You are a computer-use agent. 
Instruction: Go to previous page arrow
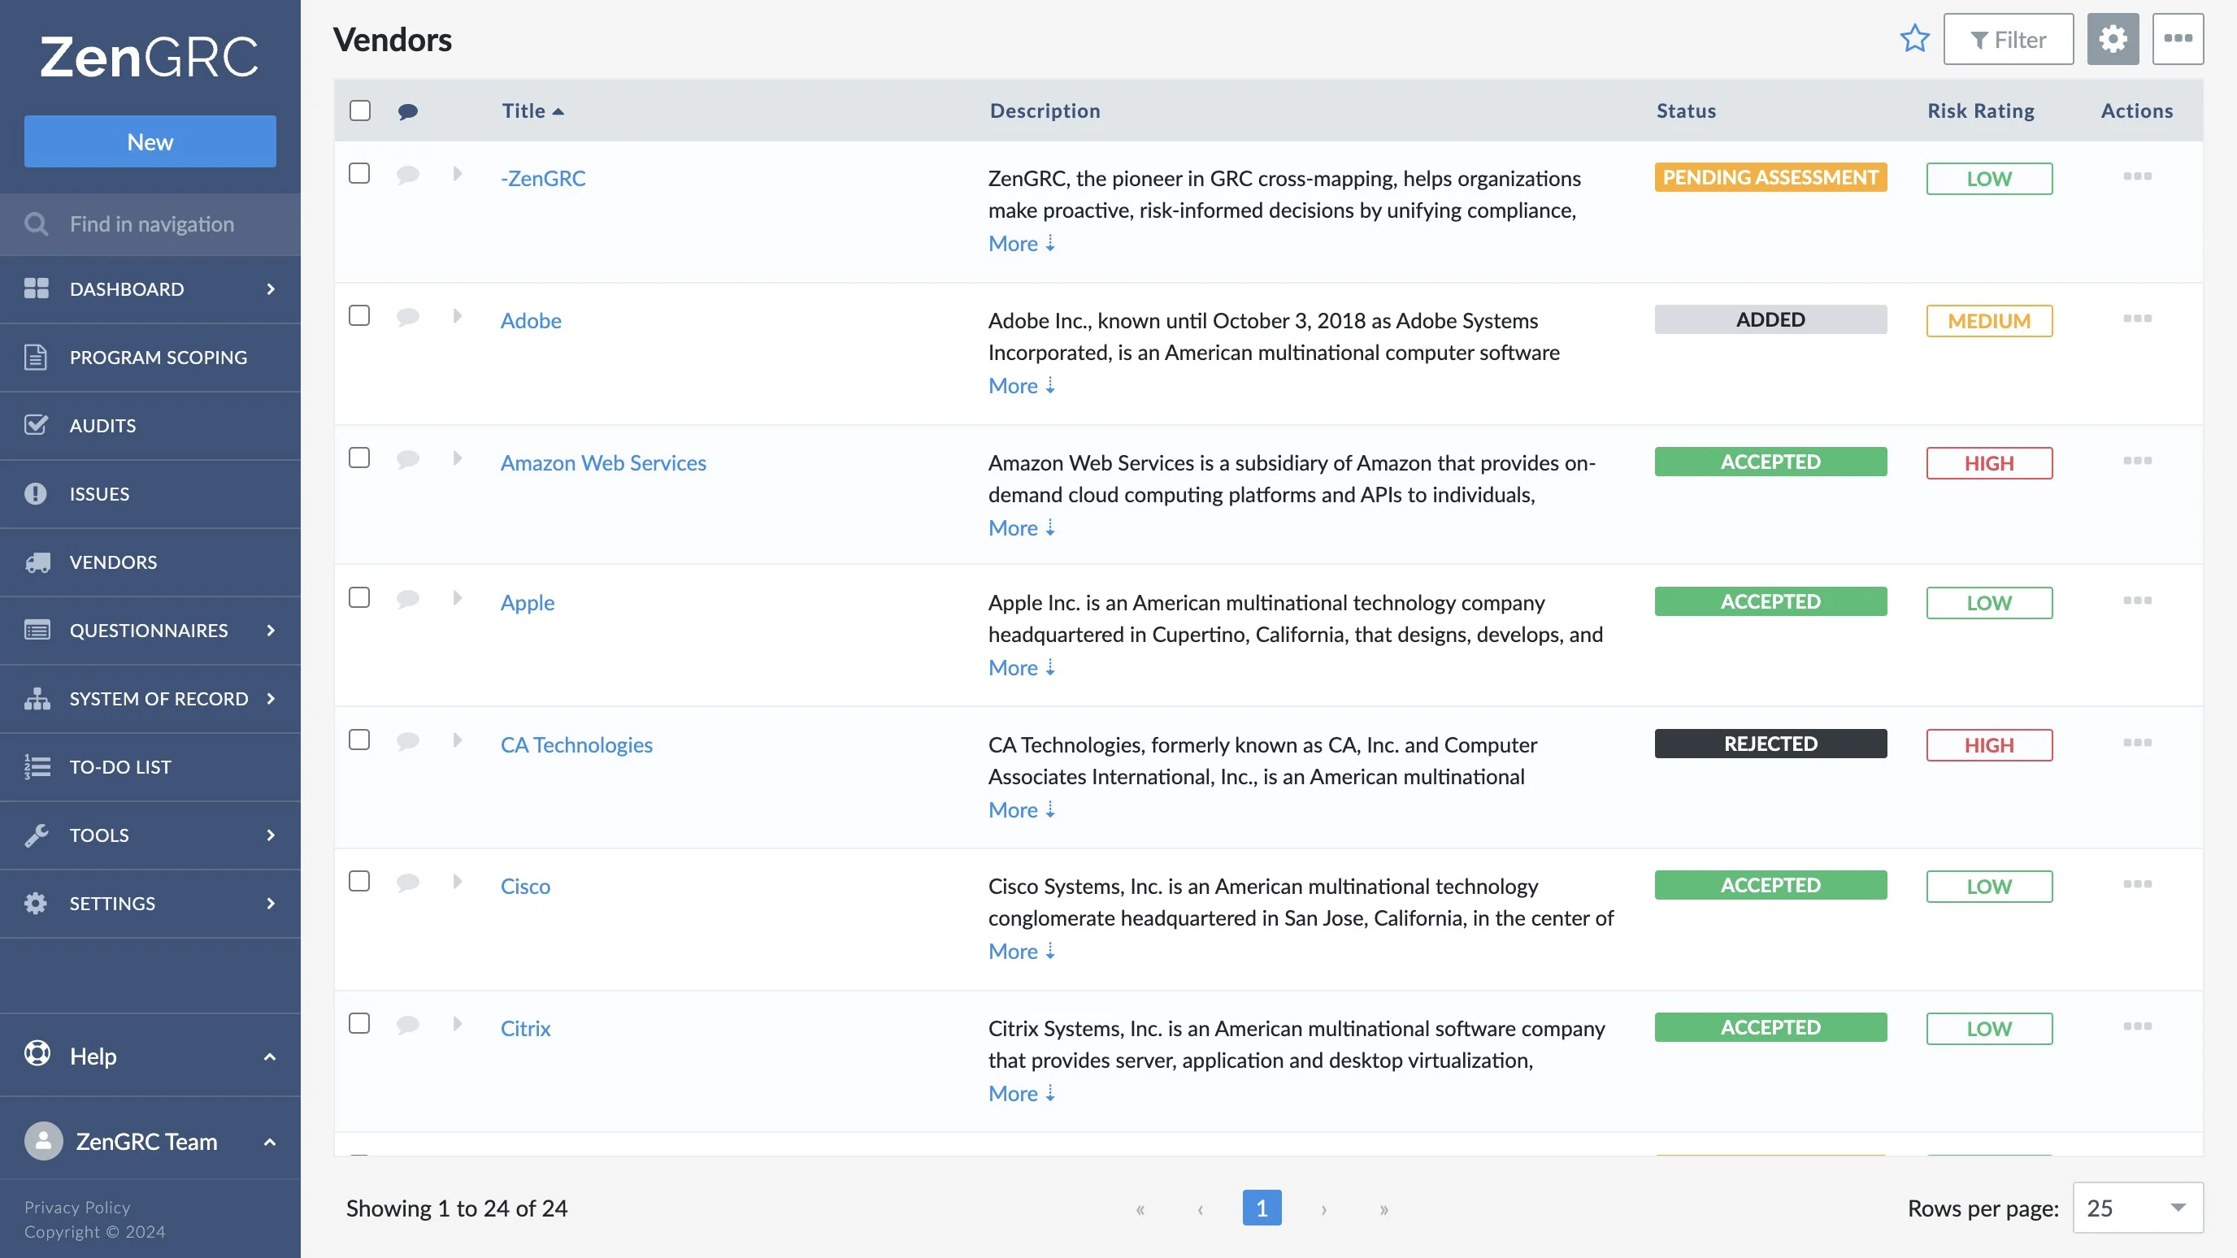1200,1208
